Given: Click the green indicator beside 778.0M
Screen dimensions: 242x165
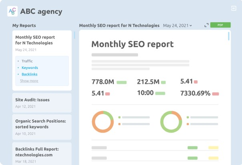Looking at the screenshot, I should pos(122,82).
